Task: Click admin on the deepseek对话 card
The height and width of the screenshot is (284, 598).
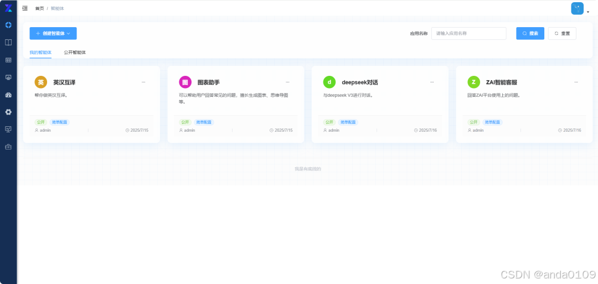Action: pyautogui.click(x=334, y=130)
